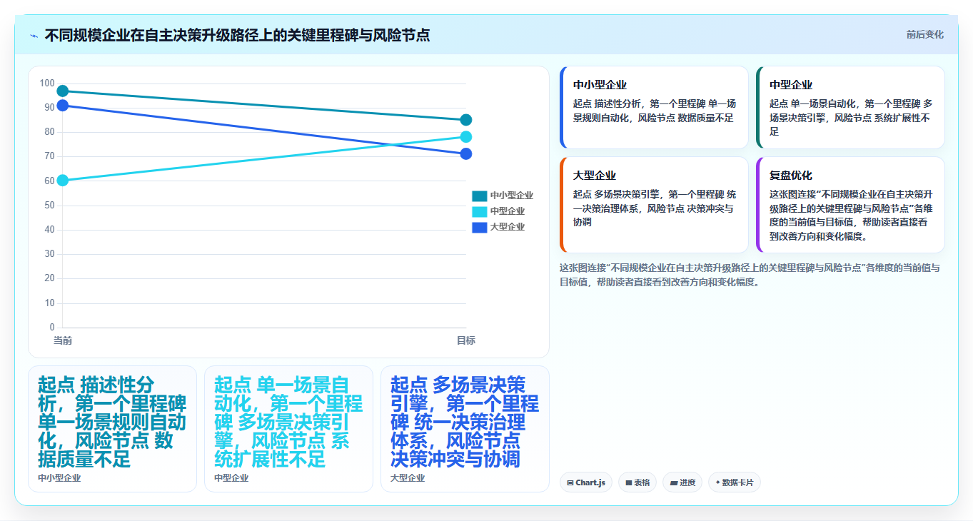Click the 100 y-axis label

coord(47,84)
